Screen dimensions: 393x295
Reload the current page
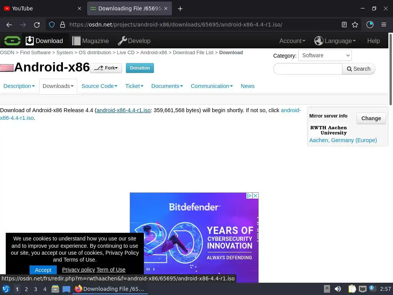(x=37, y=25)
